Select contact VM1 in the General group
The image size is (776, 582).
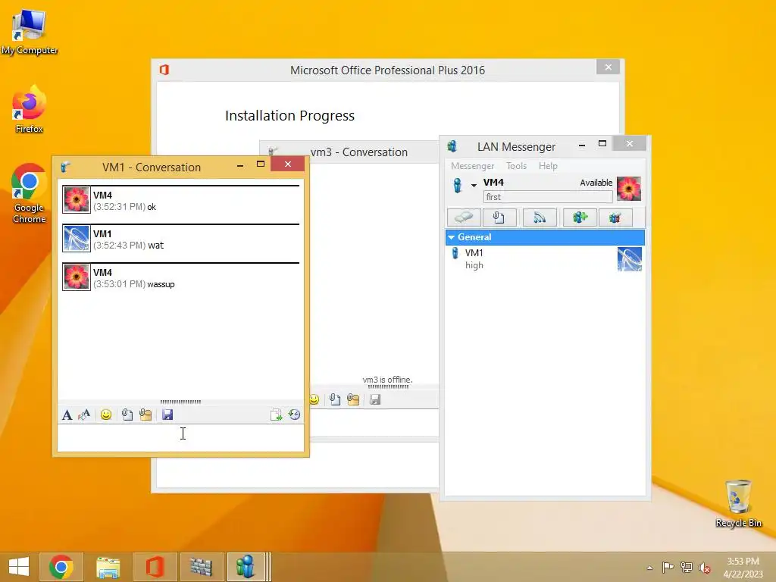pyautogui.click(x=545, y=259)
